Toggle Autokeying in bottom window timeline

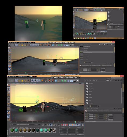click(x=65, y=125)
